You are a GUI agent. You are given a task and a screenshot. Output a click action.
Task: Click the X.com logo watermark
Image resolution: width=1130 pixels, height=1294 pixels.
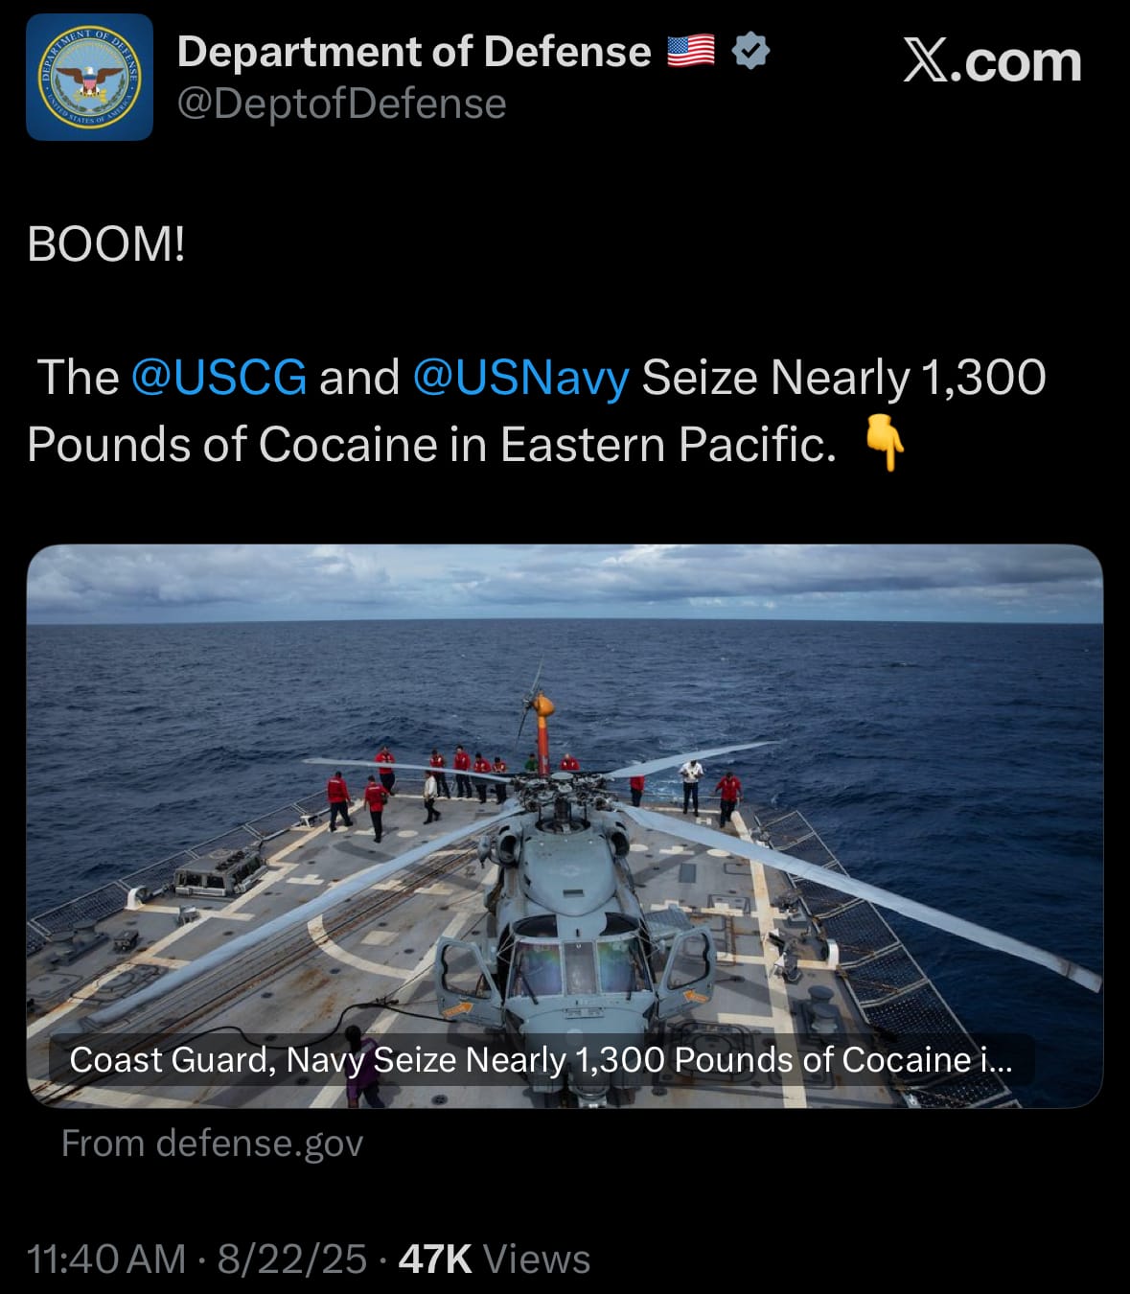pos(992,61)
